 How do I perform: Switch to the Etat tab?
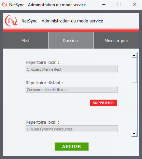tap(25, 40)
